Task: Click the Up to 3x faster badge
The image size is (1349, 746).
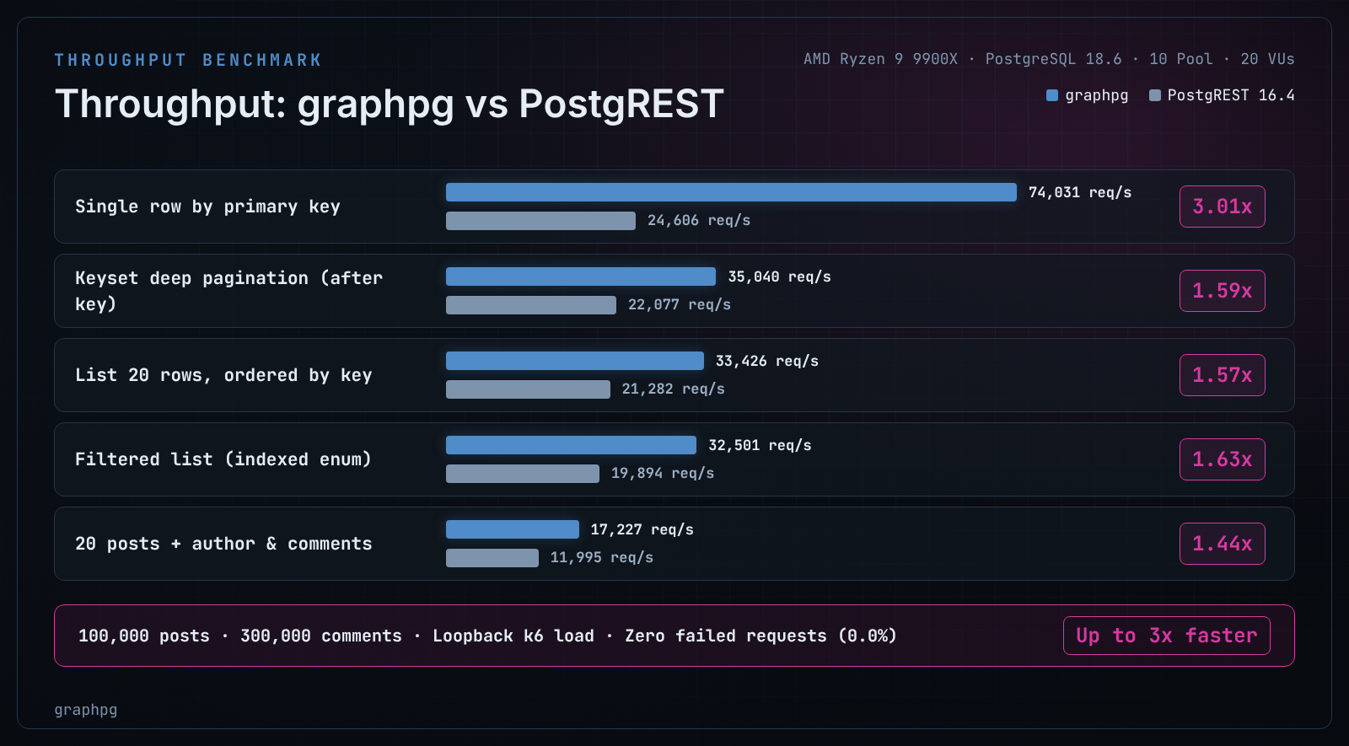Action: 1167,636
